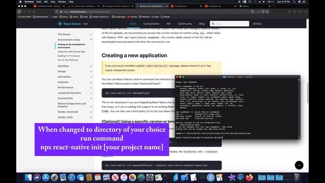The image size is (325, 183).
Task: Open Maps icon in the dock
Action: 158,177
